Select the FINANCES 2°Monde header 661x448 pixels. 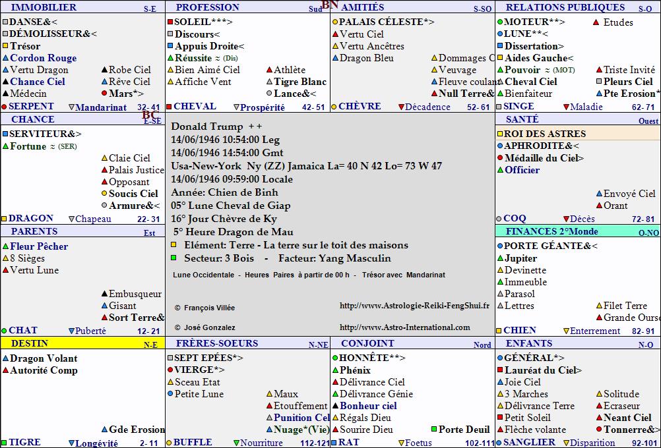point(577,231)
